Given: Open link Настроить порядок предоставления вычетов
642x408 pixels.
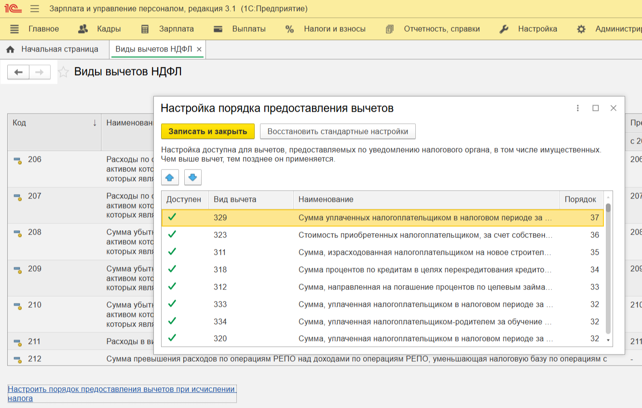Looking at the screenshot, I should pyautogui.click(x=121, y=394).
